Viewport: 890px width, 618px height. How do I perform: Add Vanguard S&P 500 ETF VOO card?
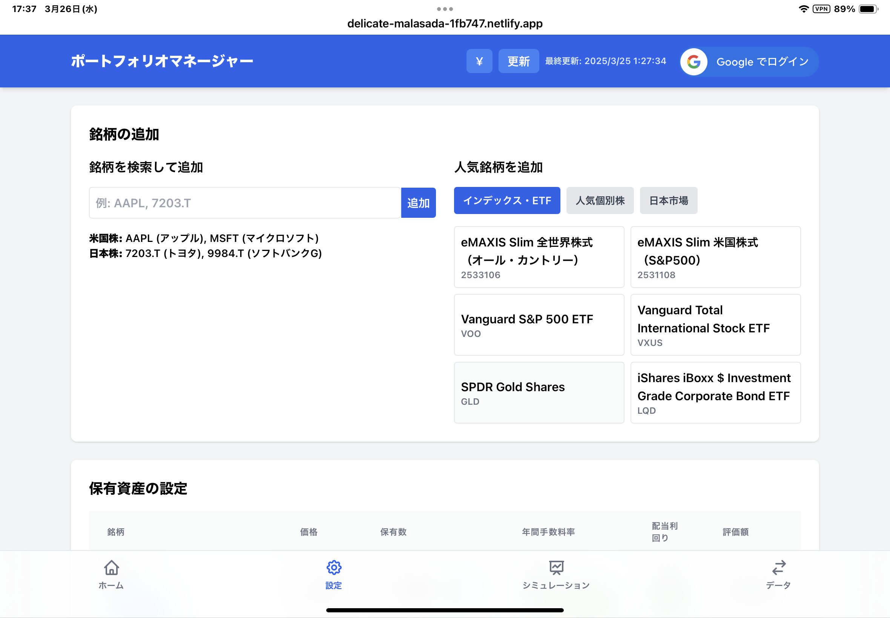point(539,325)
